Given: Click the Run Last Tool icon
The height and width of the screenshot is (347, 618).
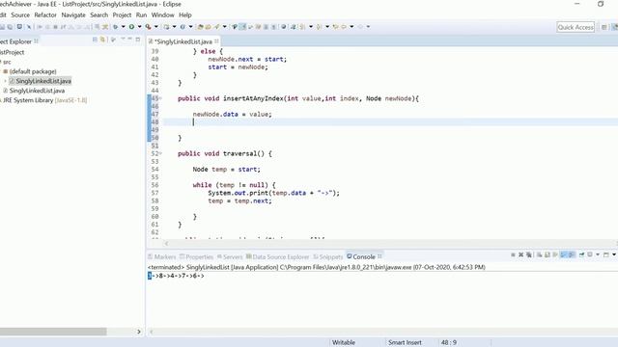Looking at the screenshot, I should [x=148, y=27].
